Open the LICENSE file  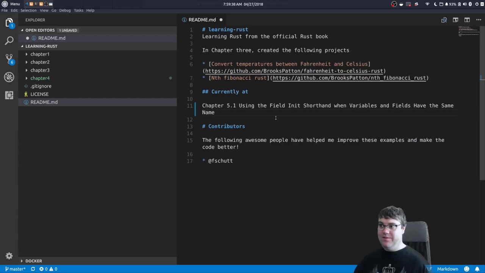coord(39,94)
